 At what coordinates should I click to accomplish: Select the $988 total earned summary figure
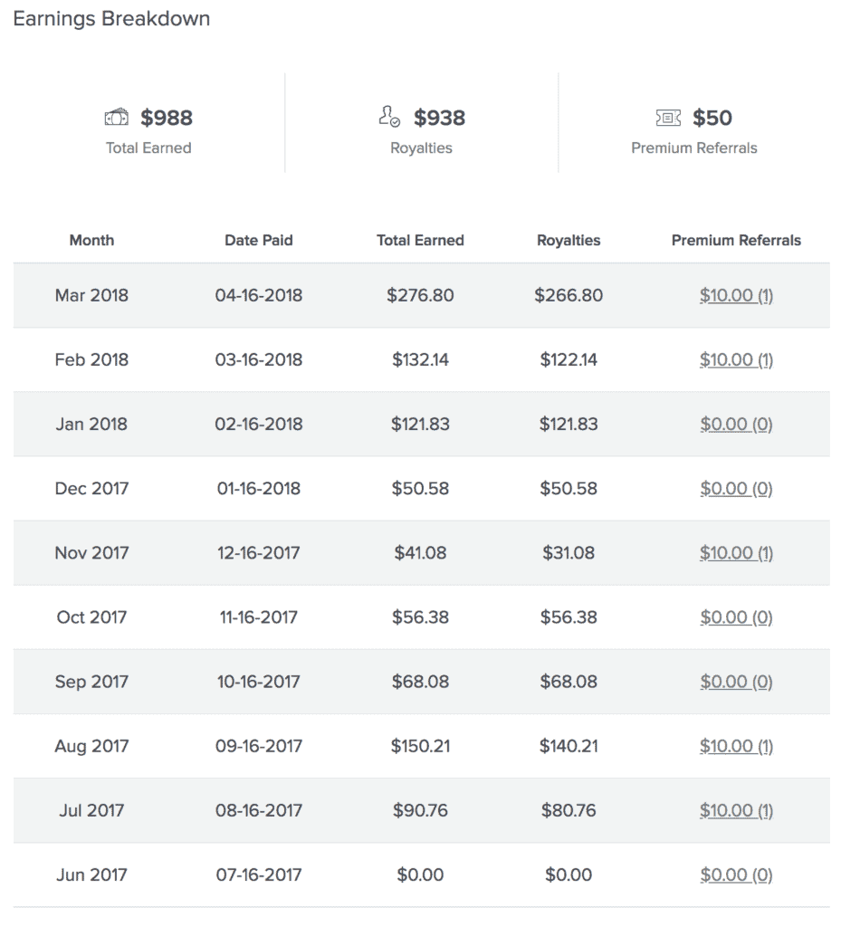click(166, 118)
